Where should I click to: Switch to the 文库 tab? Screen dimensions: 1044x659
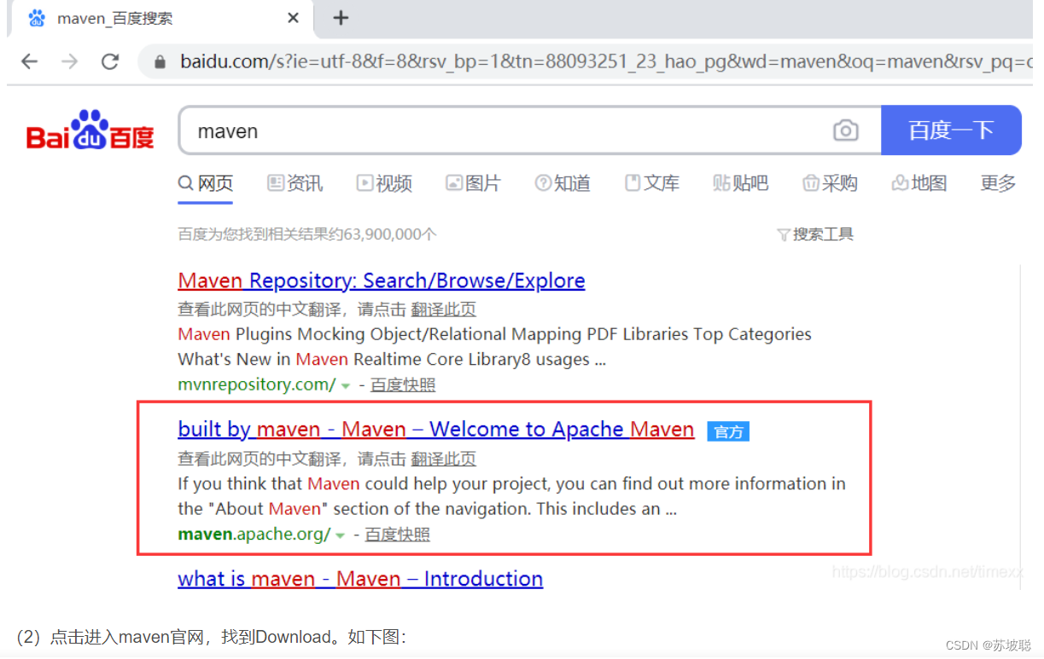(x=652, y=183)
